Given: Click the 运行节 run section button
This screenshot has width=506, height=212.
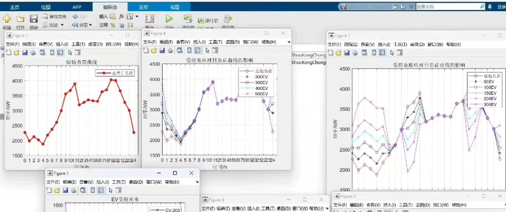Looking at the screenshot, I should click(x=208, y=21).
